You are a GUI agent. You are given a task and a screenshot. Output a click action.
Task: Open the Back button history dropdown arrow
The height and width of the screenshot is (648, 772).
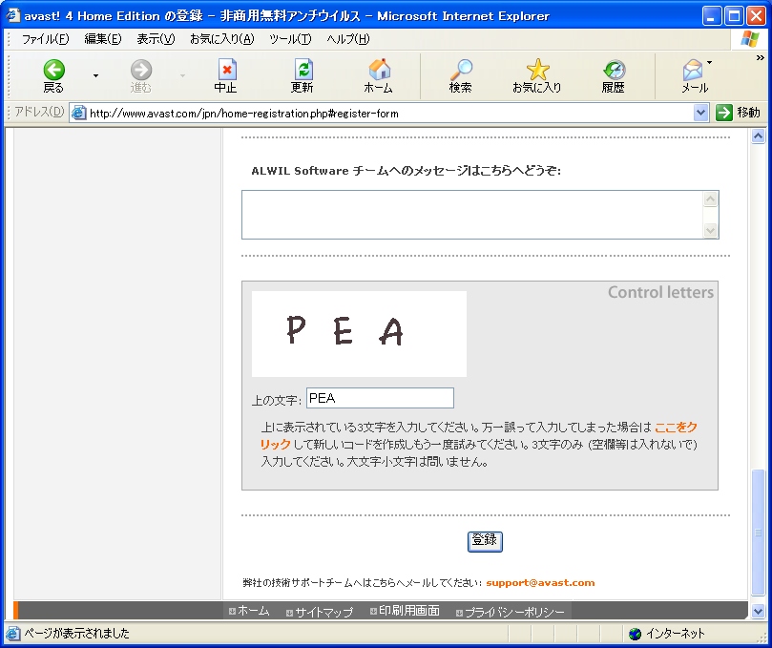click(95, 75)
